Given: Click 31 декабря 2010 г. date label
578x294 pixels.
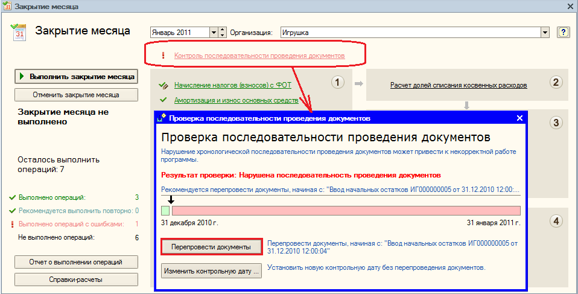Looking at the screenshot, I should click(x=190, y=223).
